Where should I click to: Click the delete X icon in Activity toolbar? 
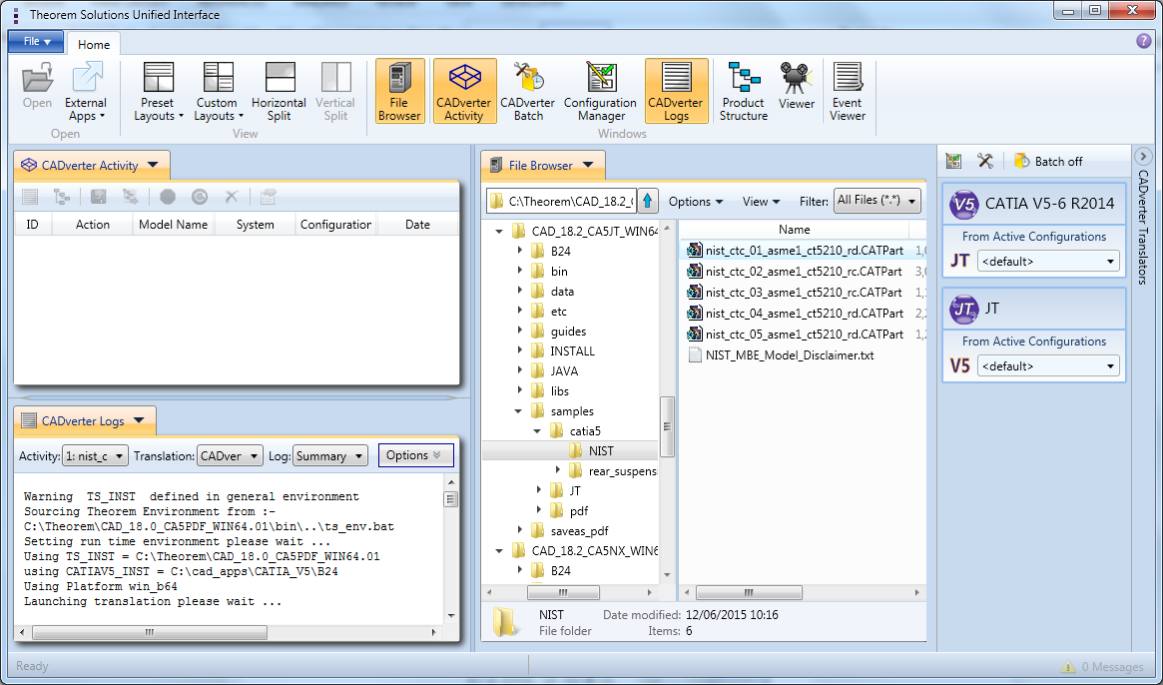232,197
